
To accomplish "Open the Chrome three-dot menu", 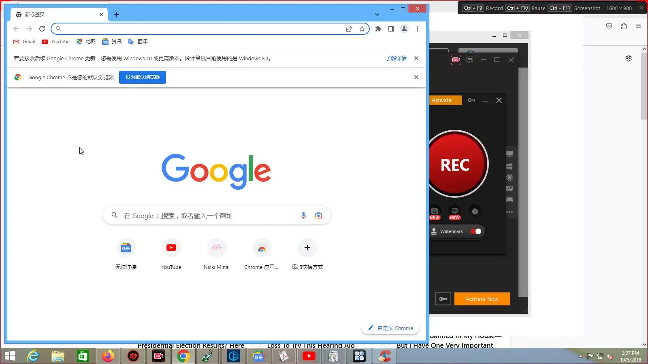I will tap(417, 29).
